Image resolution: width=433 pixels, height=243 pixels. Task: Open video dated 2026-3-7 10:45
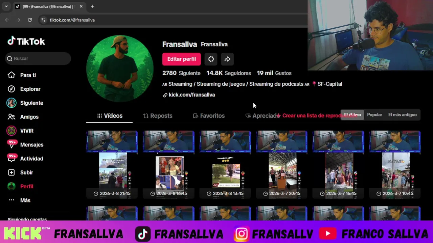pos(395,164)
